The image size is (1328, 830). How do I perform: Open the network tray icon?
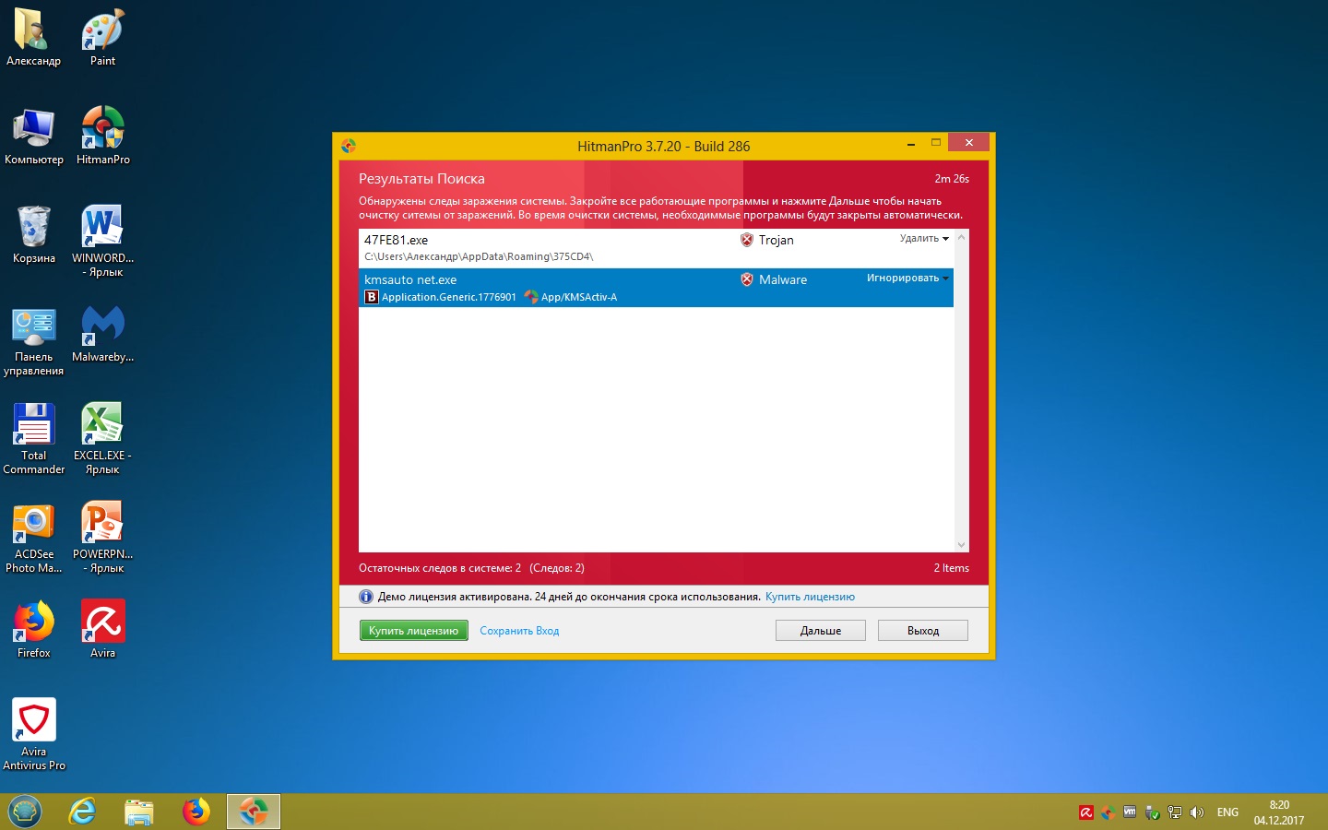pyautogui.click(x=1175, y=812)
